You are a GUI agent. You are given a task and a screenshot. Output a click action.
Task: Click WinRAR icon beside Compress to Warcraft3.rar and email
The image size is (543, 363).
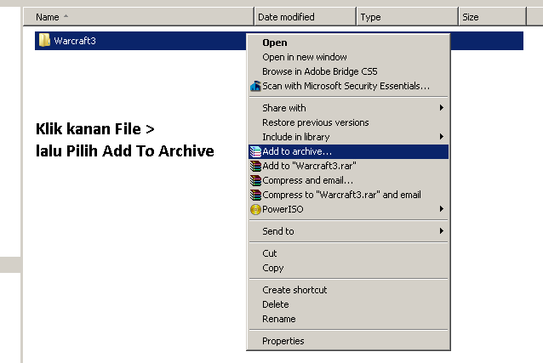pyautogui.click(x=255, y=196)
